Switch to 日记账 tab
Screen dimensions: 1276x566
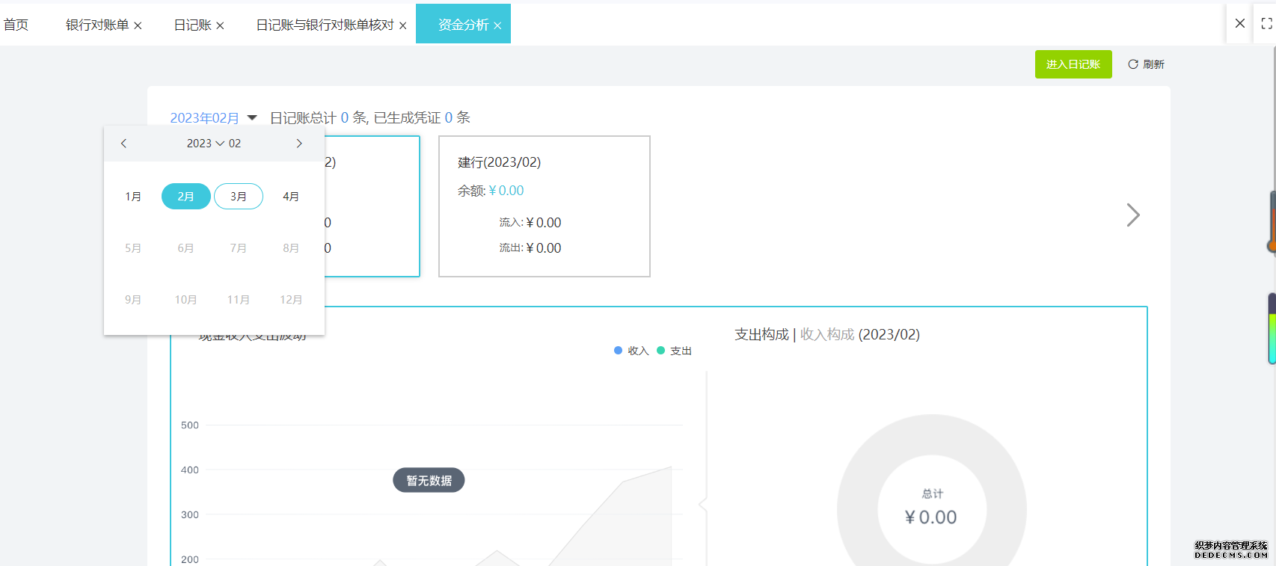point(192,25)
